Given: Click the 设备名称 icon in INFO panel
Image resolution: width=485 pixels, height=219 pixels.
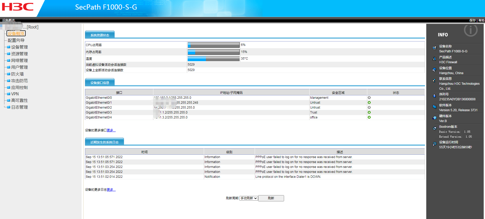Looking at the screenshot, I should [x=434, y=48].
